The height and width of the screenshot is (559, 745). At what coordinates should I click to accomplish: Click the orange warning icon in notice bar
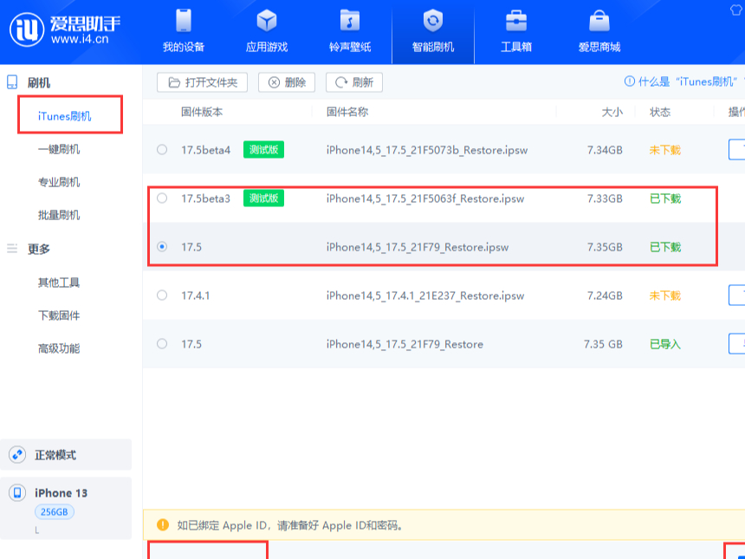click(x=163, y=525)
